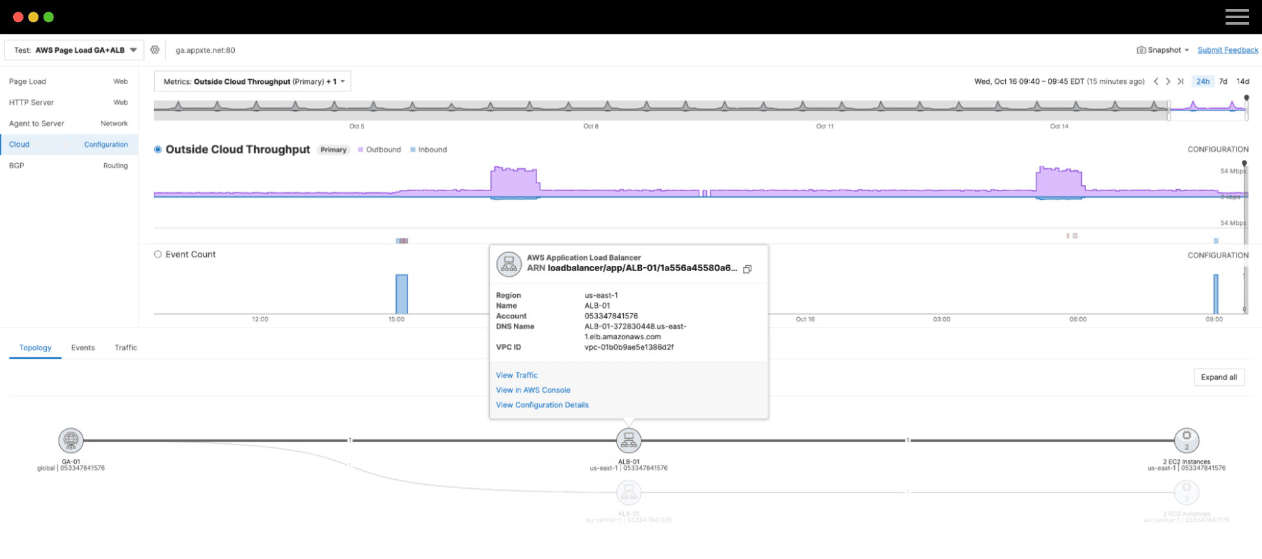Toggle the Outbound legend swatch
The height and width of the screenshot is (559, 1262).
360,149
